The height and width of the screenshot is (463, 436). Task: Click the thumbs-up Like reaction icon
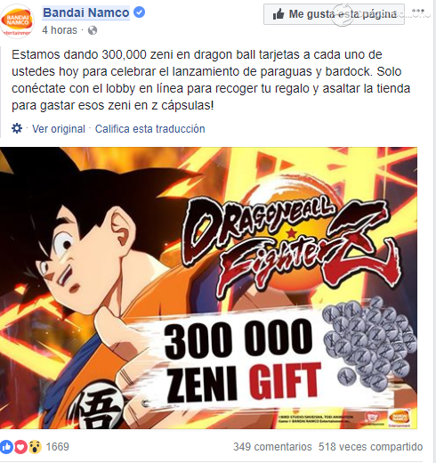[x=6, y=447]
